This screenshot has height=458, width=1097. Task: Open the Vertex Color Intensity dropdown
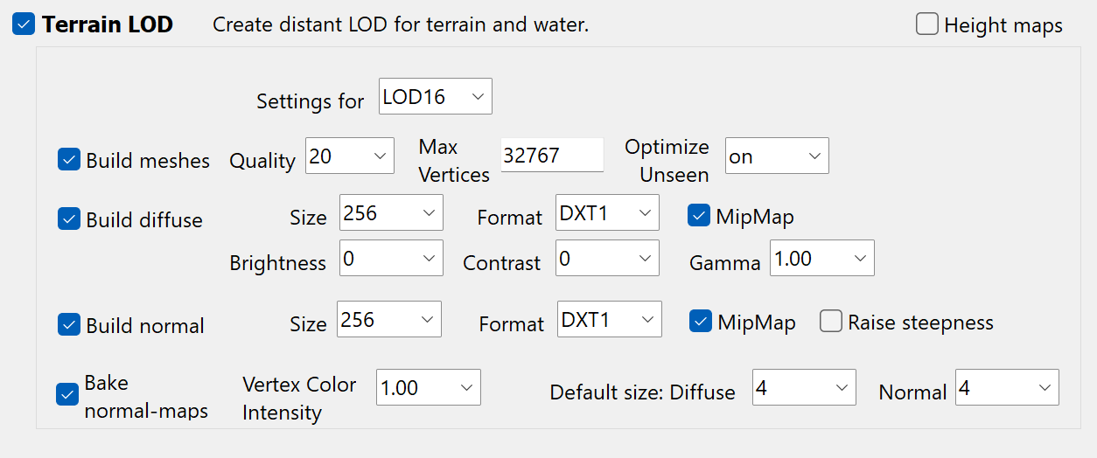[x=429, y=387]
